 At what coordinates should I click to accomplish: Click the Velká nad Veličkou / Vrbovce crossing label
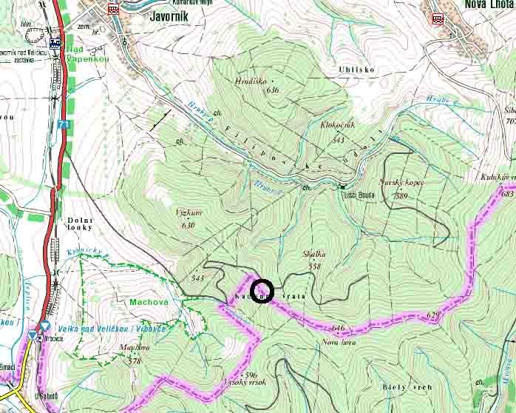coord(112,329)
